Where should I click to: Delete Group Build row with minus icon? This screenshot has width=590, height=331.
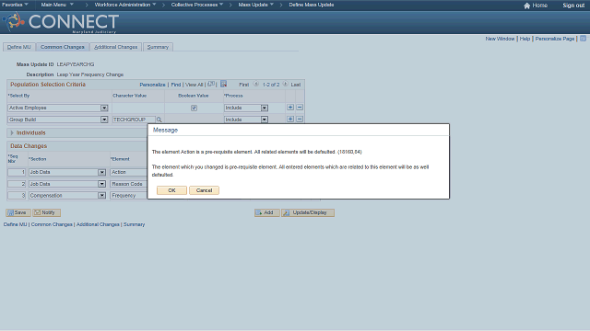pyautogui.click(x=300, y=119)
